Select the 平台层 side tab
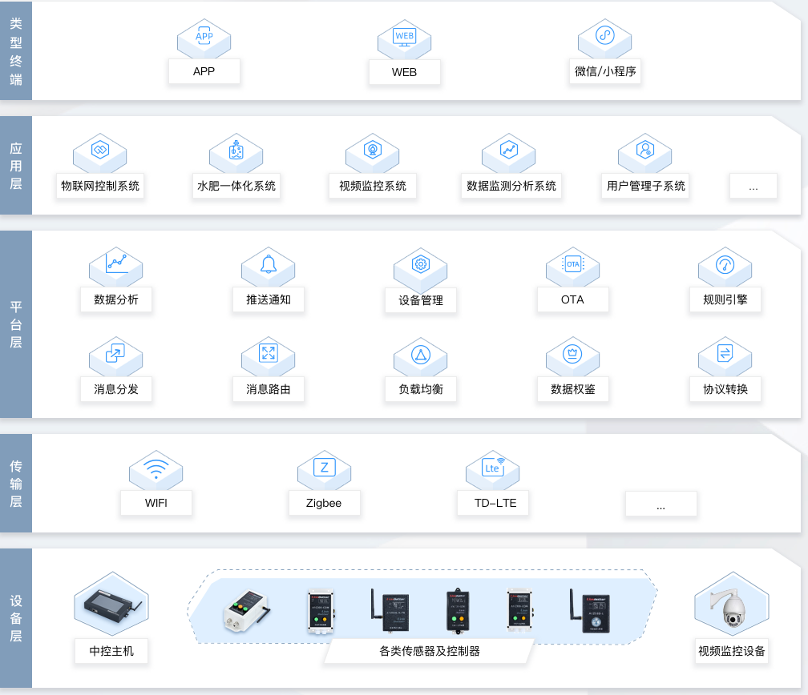The image size is (808, 695). coord(16,324)
